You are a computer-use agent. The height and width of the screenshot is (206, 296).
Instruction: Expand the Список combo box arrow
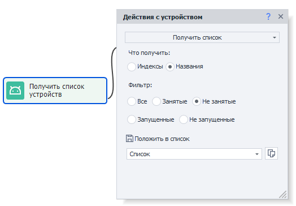click(x=256, y=154)
